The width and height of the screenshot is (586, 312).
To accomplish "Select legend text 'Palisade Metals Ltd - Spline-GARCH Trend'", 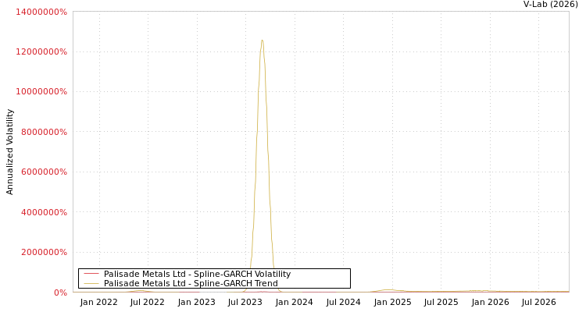I will [191, 283].
